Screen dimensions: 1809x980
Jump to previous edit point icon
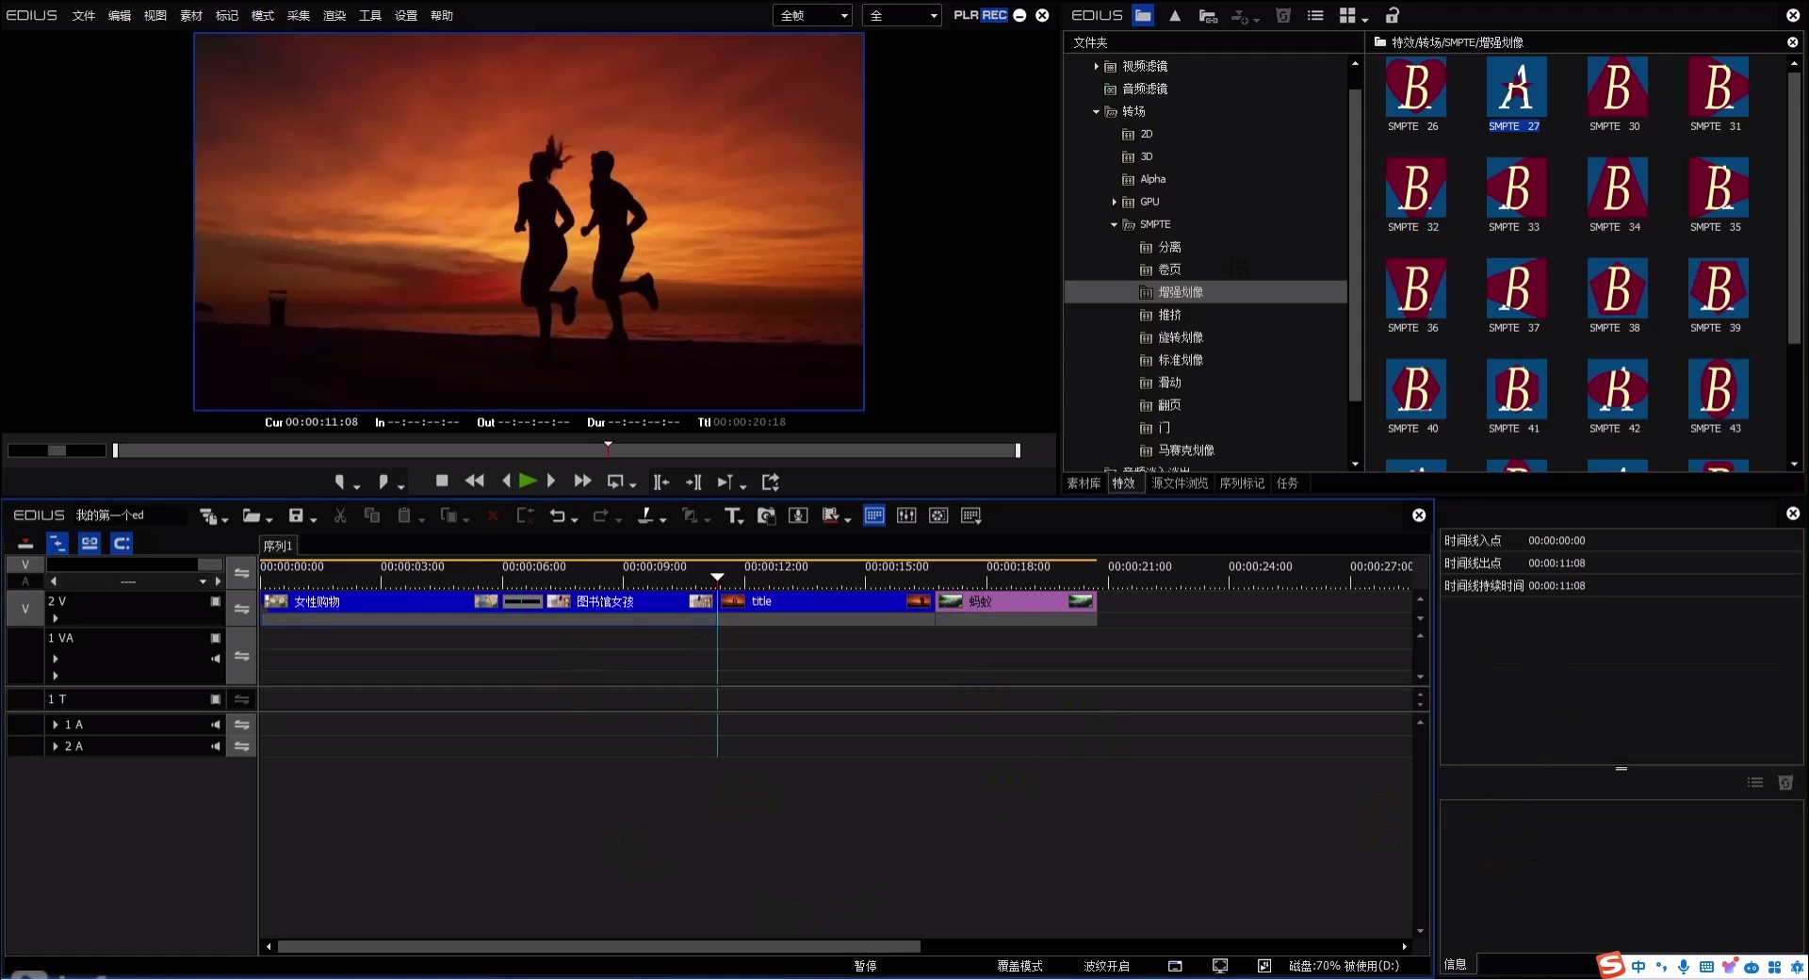661,482
